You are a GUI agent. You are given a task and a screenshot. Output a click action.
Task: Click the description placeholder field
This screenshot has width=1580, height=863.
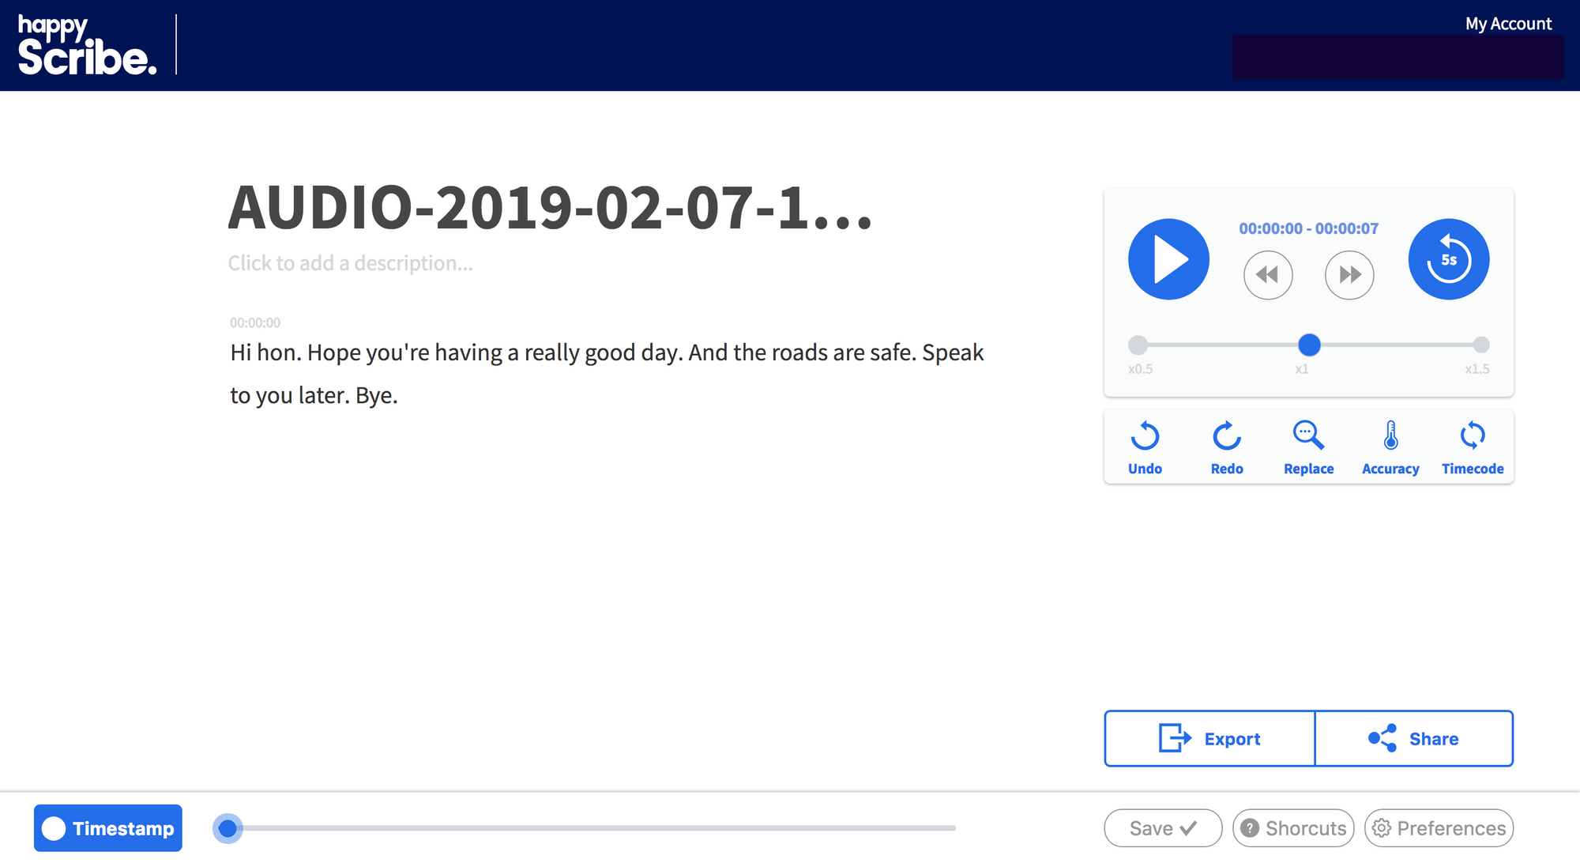350,263
